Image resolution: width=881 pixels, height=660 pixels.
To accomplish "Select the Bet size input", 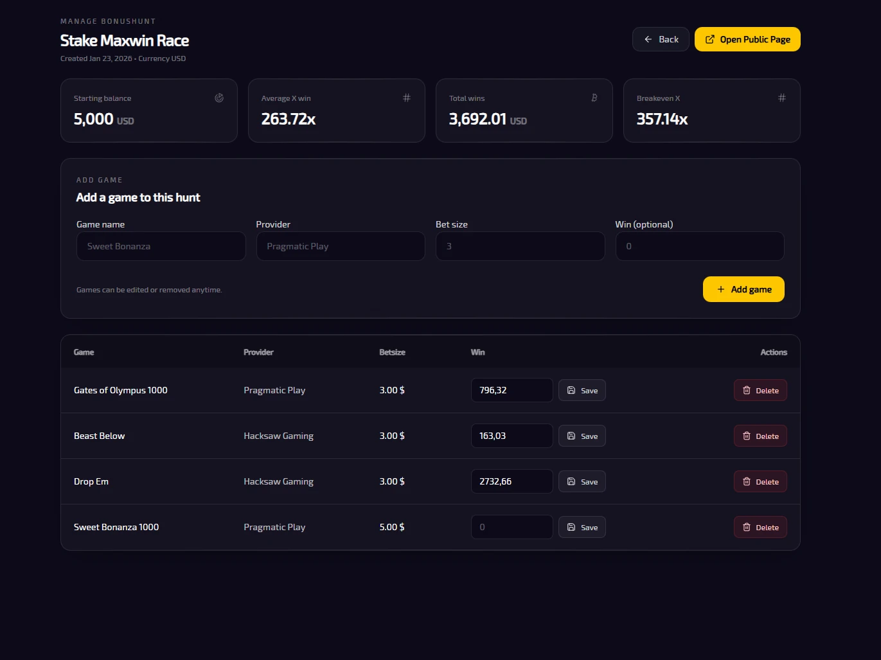I will tap(520, 246).
